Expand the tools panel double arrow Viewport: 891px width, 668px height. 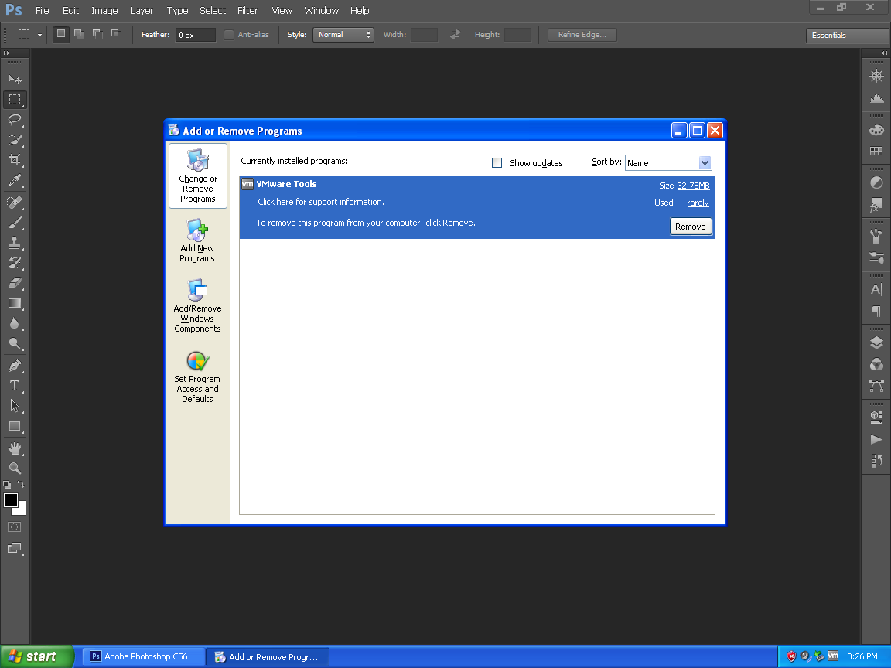6,53
